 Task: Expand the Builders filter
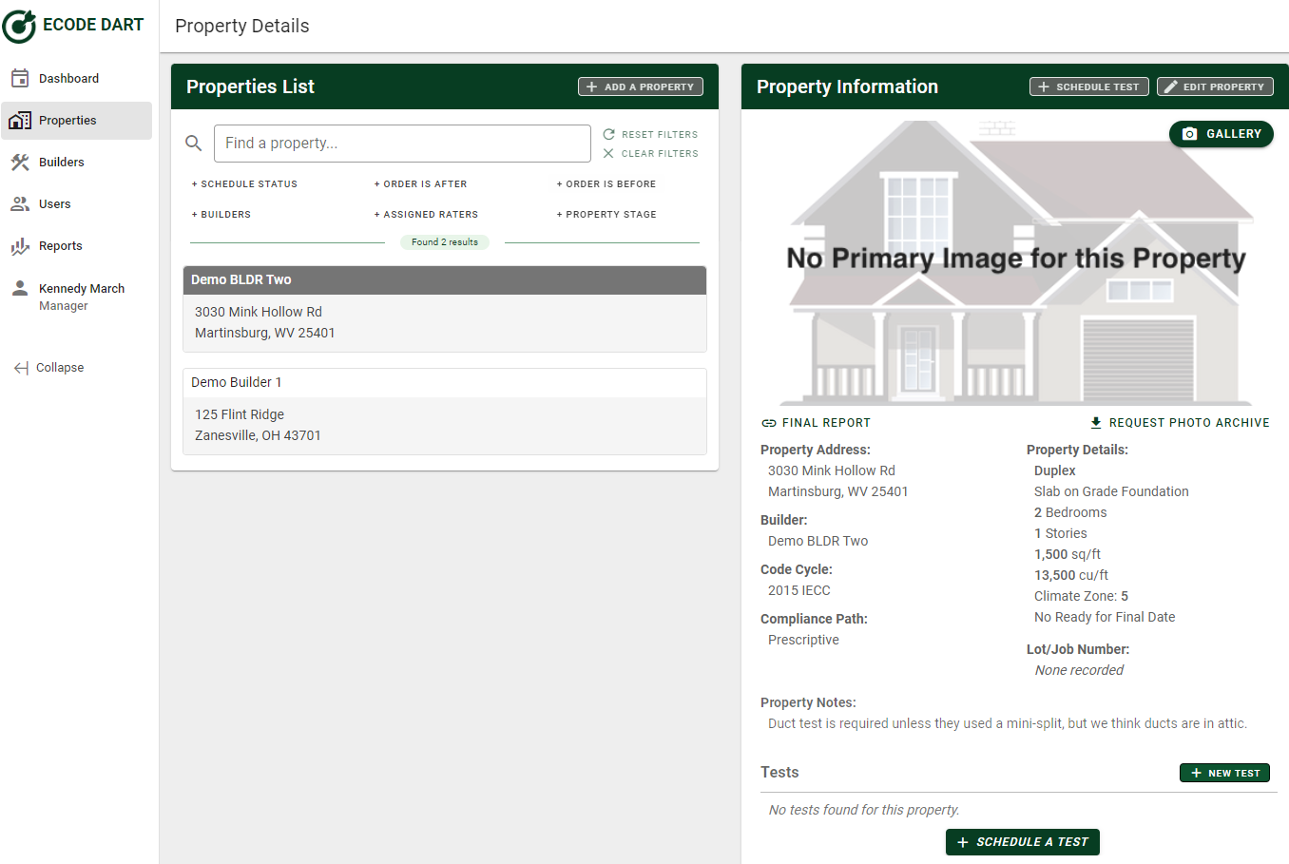[x=221, y=215]
